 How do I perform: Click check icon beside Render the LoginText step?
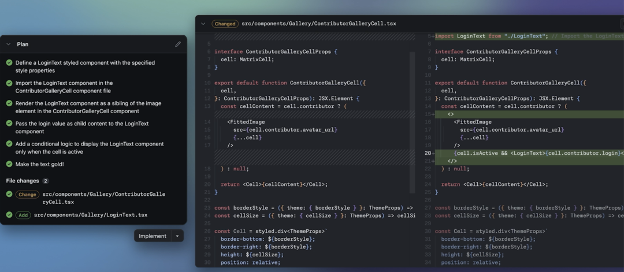click(9, 103)
